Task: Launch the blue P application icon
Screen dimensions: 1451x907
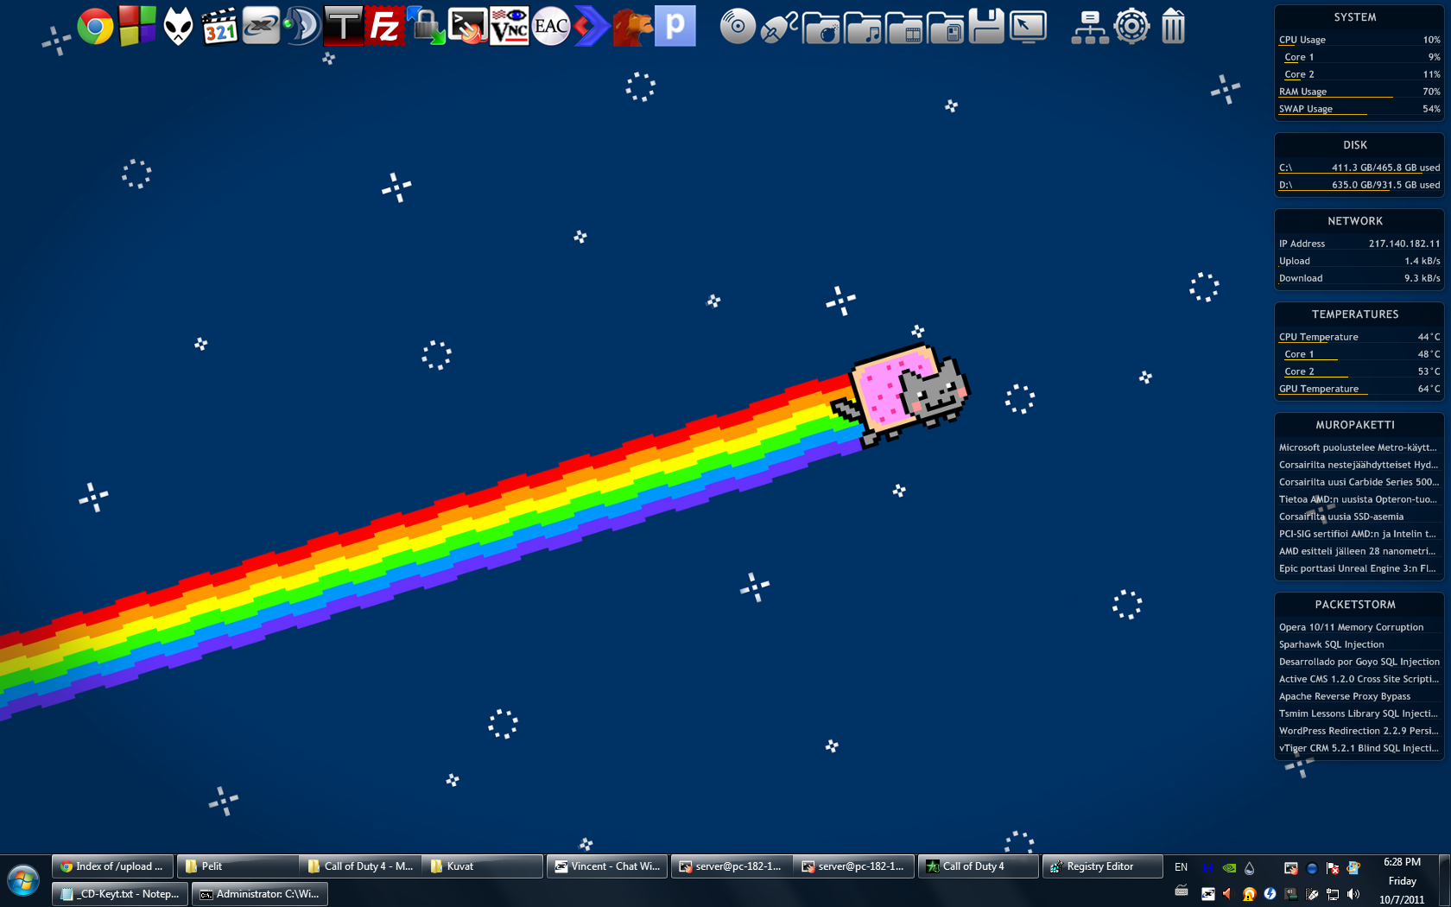Action: 675,26
